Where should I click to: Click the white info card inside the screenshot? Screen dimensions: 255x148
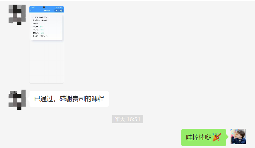pyautogui.click(x=47, y=27)
